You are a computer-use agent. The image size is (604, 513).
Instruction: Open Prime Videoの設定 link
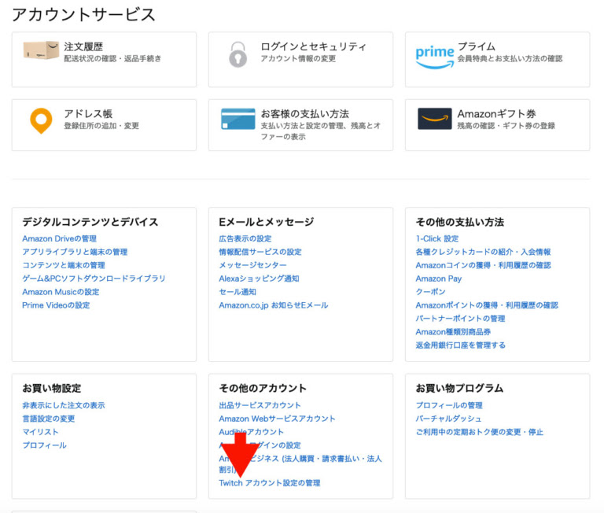click(x=57, y=305)
